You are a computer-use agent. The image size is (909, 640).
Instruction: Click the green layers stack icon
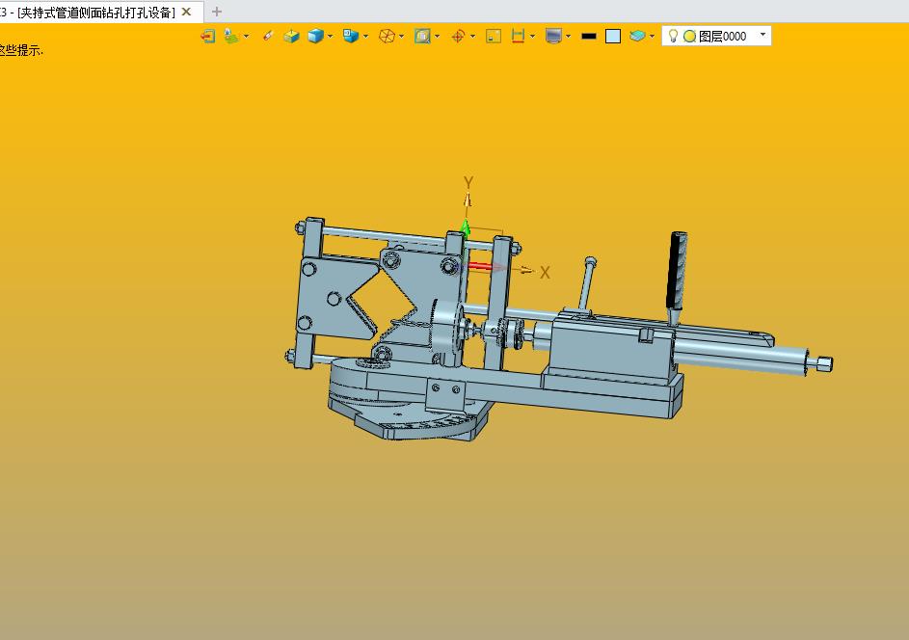637,37
